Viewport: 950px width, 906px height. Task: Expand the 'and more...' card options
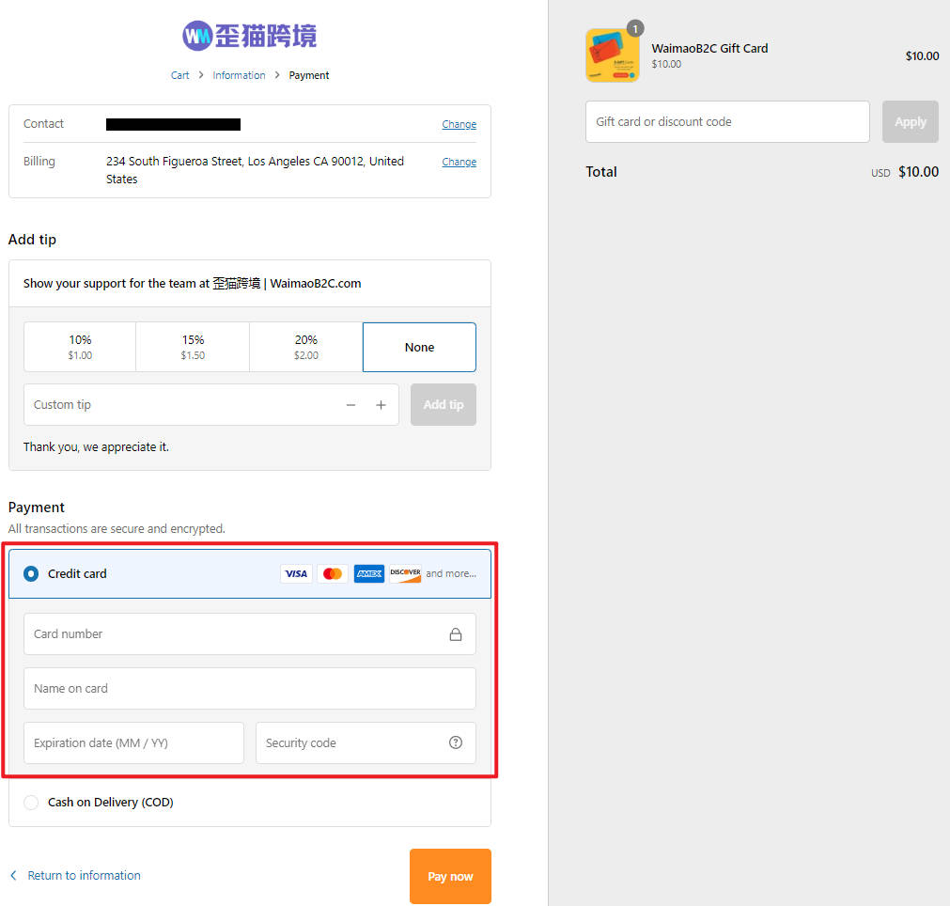tap(452, 573)
